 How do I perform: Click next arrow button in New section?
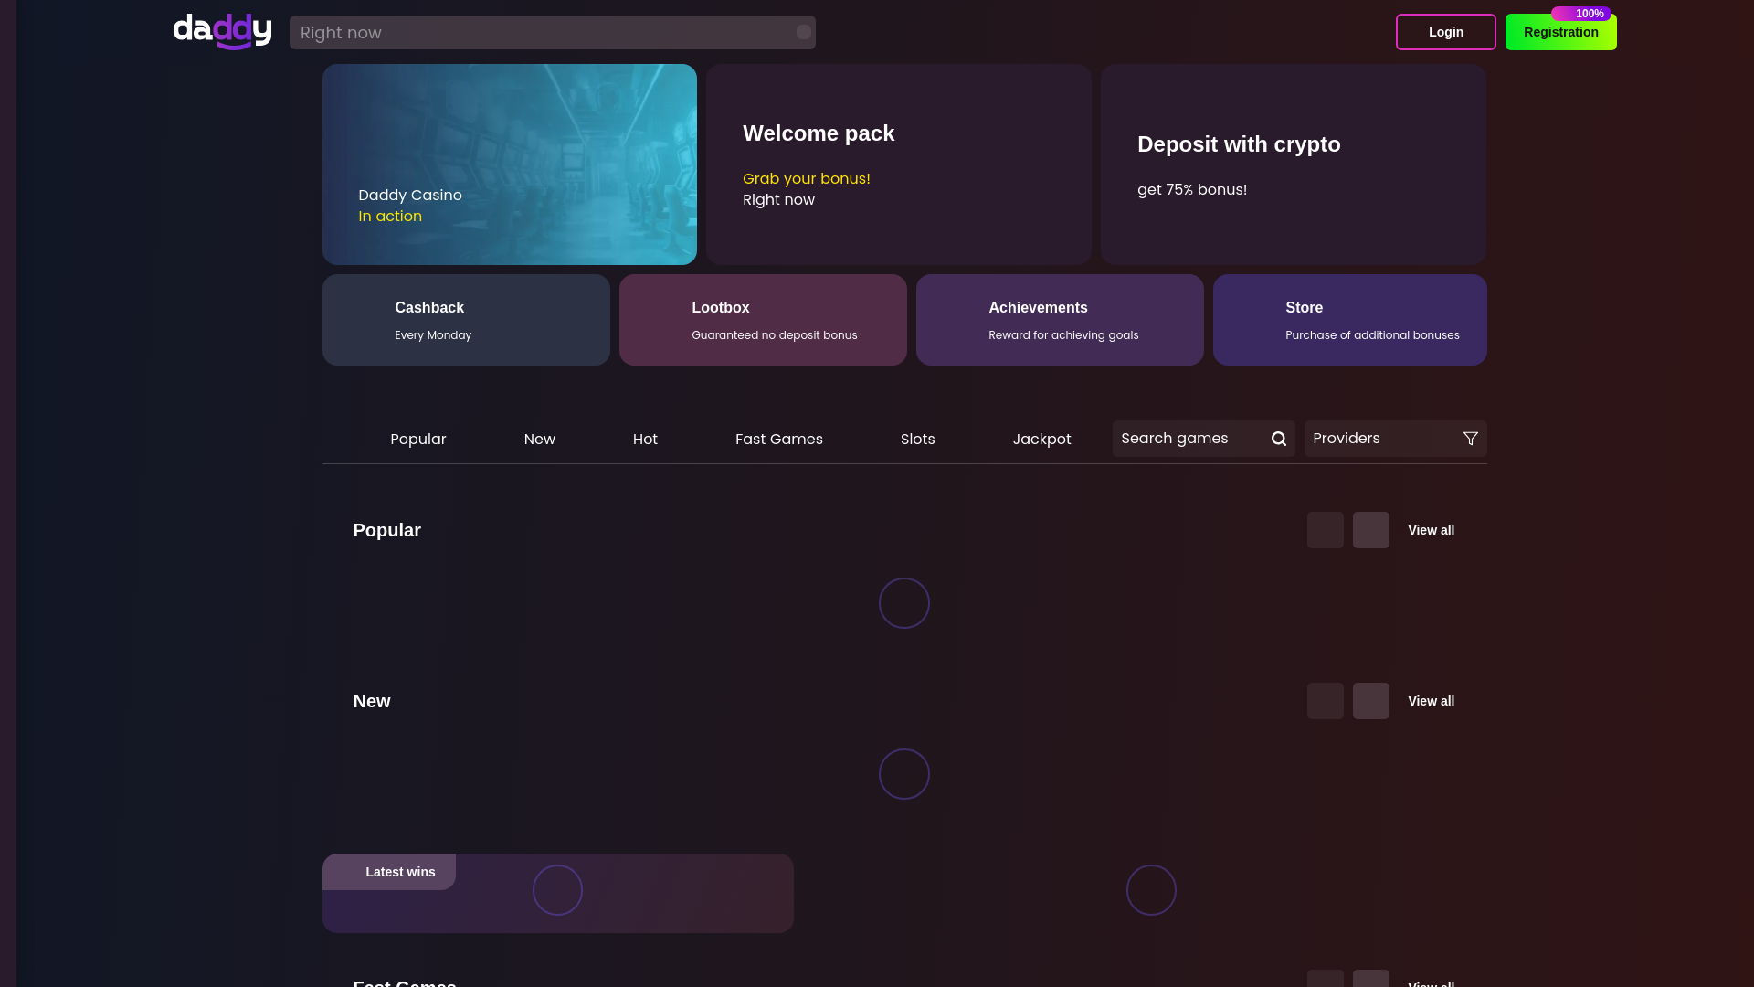click(x=1371, y=701)
